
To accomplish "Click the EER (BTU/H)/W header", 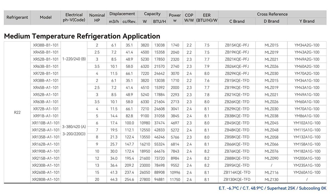I will (207, 18).
